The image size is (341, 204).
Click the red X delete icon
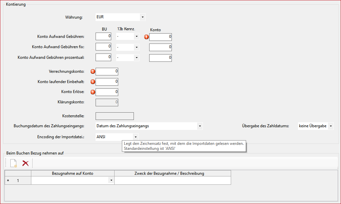point(25,163)
